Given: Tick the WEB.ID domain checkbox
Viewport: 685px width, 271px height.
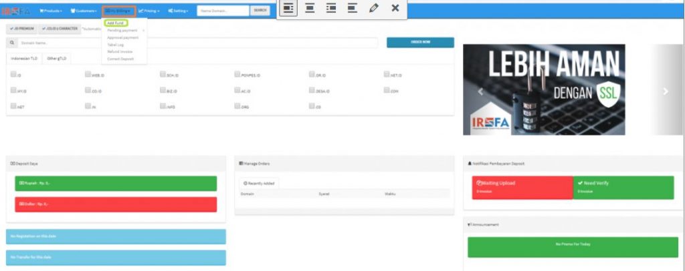Looking at the screenshot, I should click(x=88, y=75).
